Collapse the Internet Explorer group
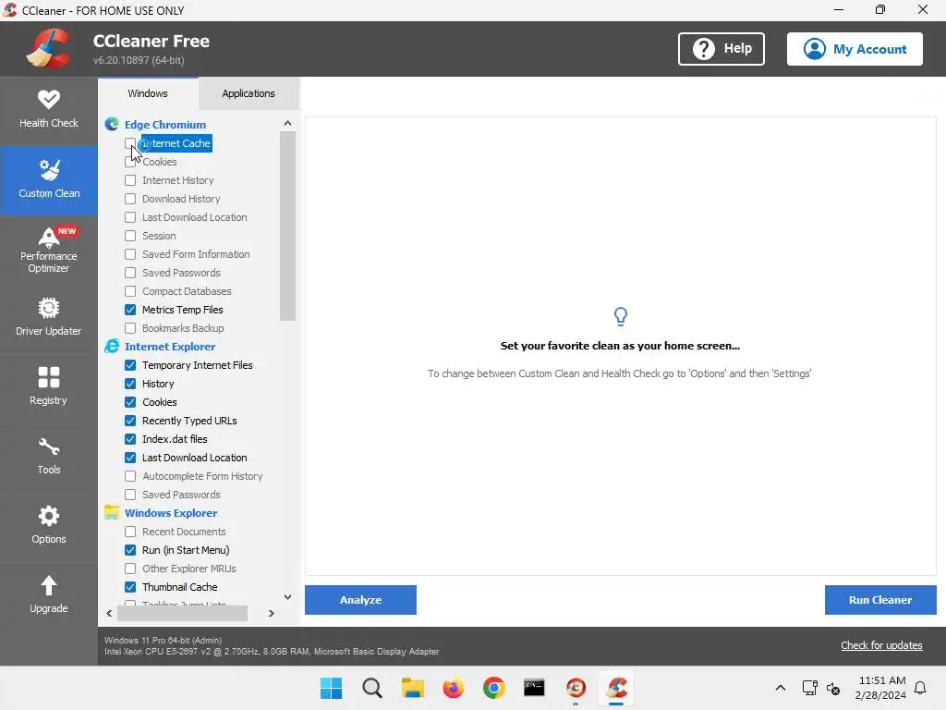The image size is (946, 710). pyautogui.click(x=170, y=347)
